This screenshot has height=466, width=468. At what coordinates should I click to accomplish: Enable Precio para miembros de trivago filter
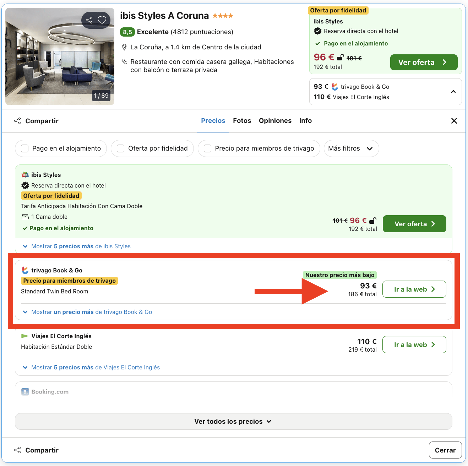pos(207,148)
